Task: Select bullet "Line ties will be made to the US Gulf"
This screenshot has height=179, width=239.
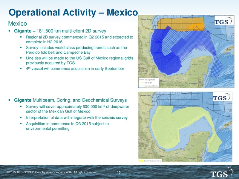Action: pos(79,61)
